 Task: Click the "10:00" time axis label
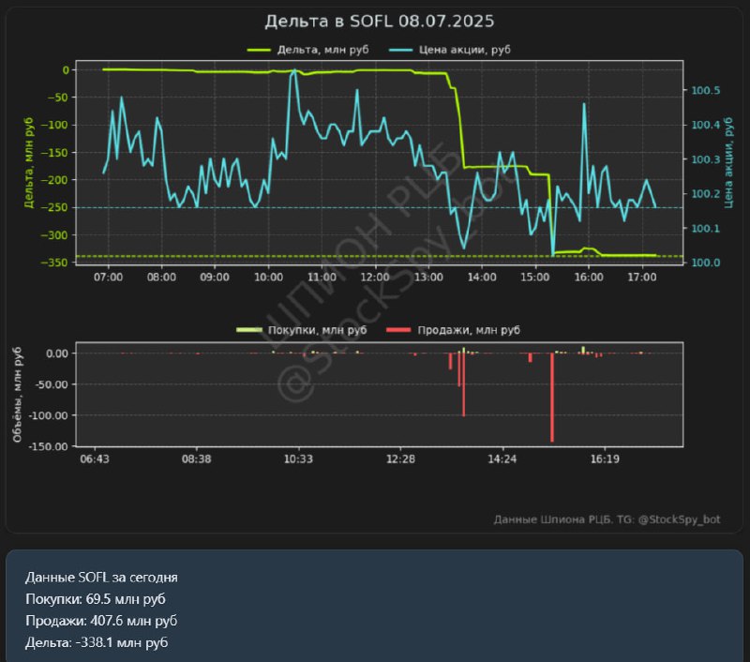tap(268, 278)
